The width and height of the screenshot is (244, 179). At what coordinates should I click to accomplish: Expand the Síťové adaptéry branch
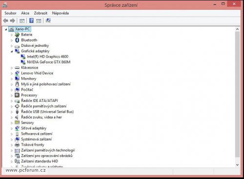pos(12,128)
